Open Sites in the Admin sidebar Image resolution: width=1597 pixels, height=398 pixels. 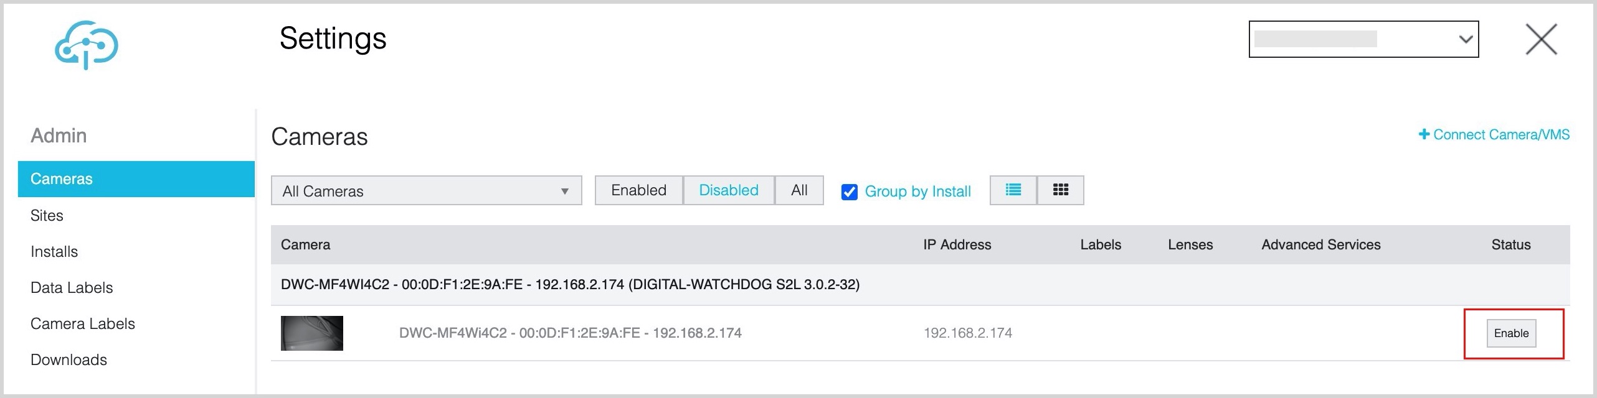[47, 215]
